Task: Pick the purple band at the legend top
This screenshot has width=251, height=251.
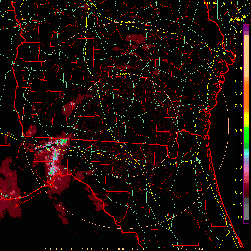Action: tap(246, 28)
